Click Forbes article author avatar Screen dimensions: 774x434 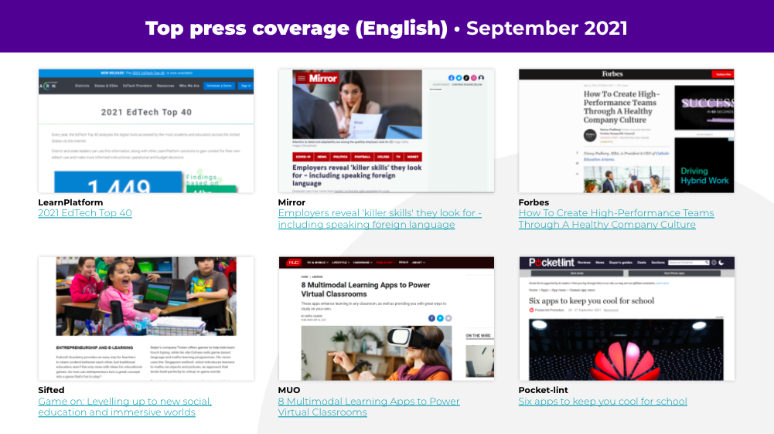(590, 135)
